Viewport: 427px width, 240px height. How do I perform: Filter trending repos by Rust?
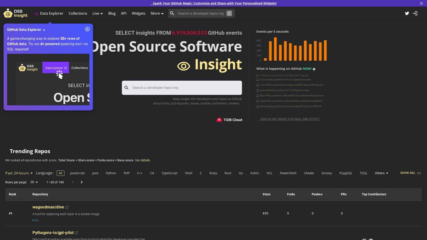tap(228, 173)
